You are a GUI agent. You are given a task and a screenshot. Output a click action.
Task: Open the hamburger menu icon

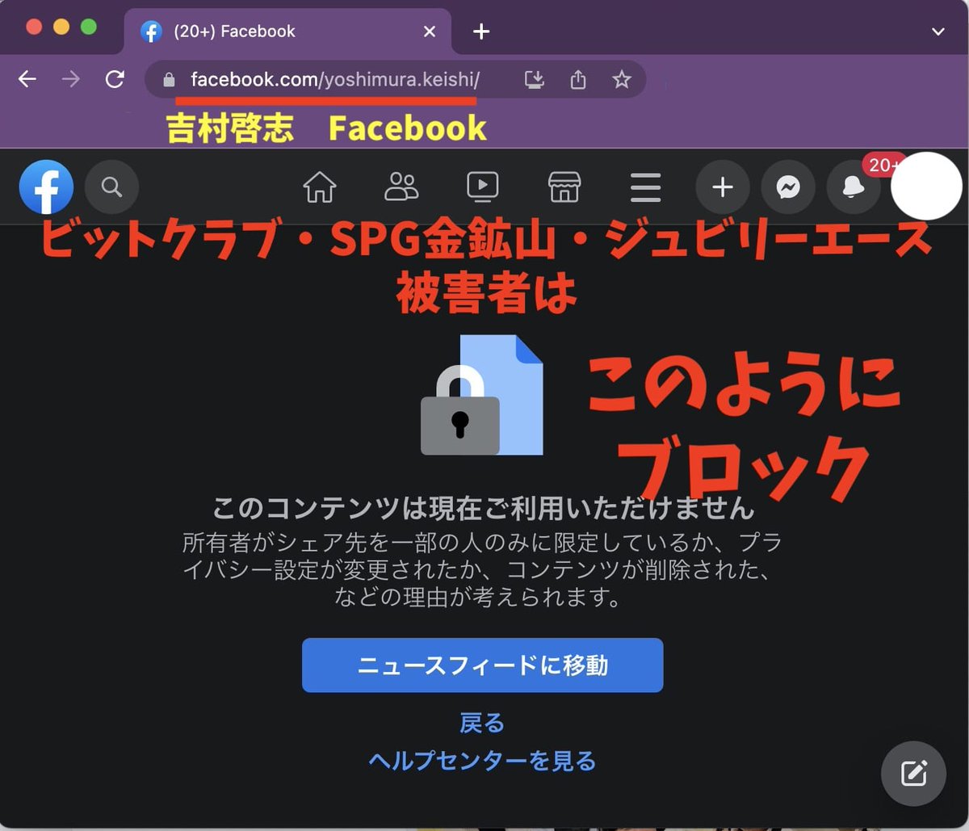coord(645,187)
